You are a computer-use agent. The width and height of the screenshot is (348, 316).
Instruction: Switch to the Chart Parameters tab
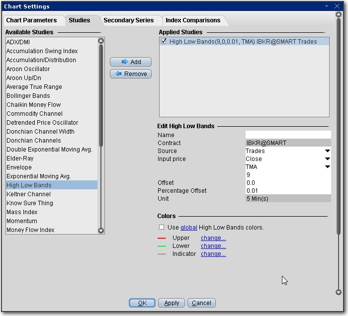(31, 20)
